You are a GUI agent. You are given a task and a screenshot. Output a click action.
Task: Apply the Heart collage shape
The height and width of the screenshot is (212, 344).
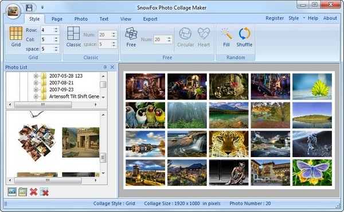click(x=204, y=34)
